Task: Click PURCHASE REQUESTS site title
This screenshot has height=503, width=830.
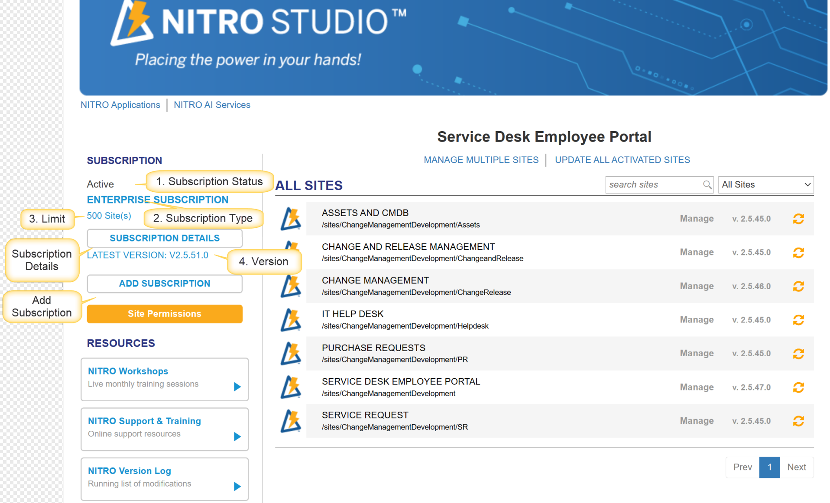Action: coord(373,348)
